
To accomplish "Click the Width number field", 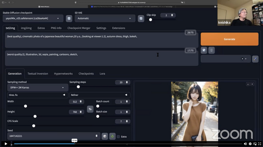I will (x=77, y=102).
